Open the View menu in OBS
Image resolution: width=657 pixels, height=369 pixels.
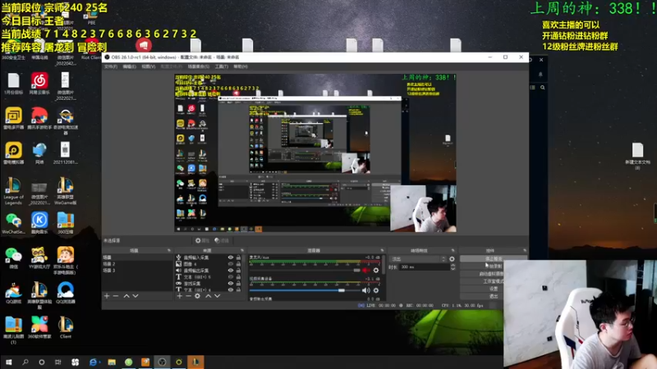[x=148, y=66]
